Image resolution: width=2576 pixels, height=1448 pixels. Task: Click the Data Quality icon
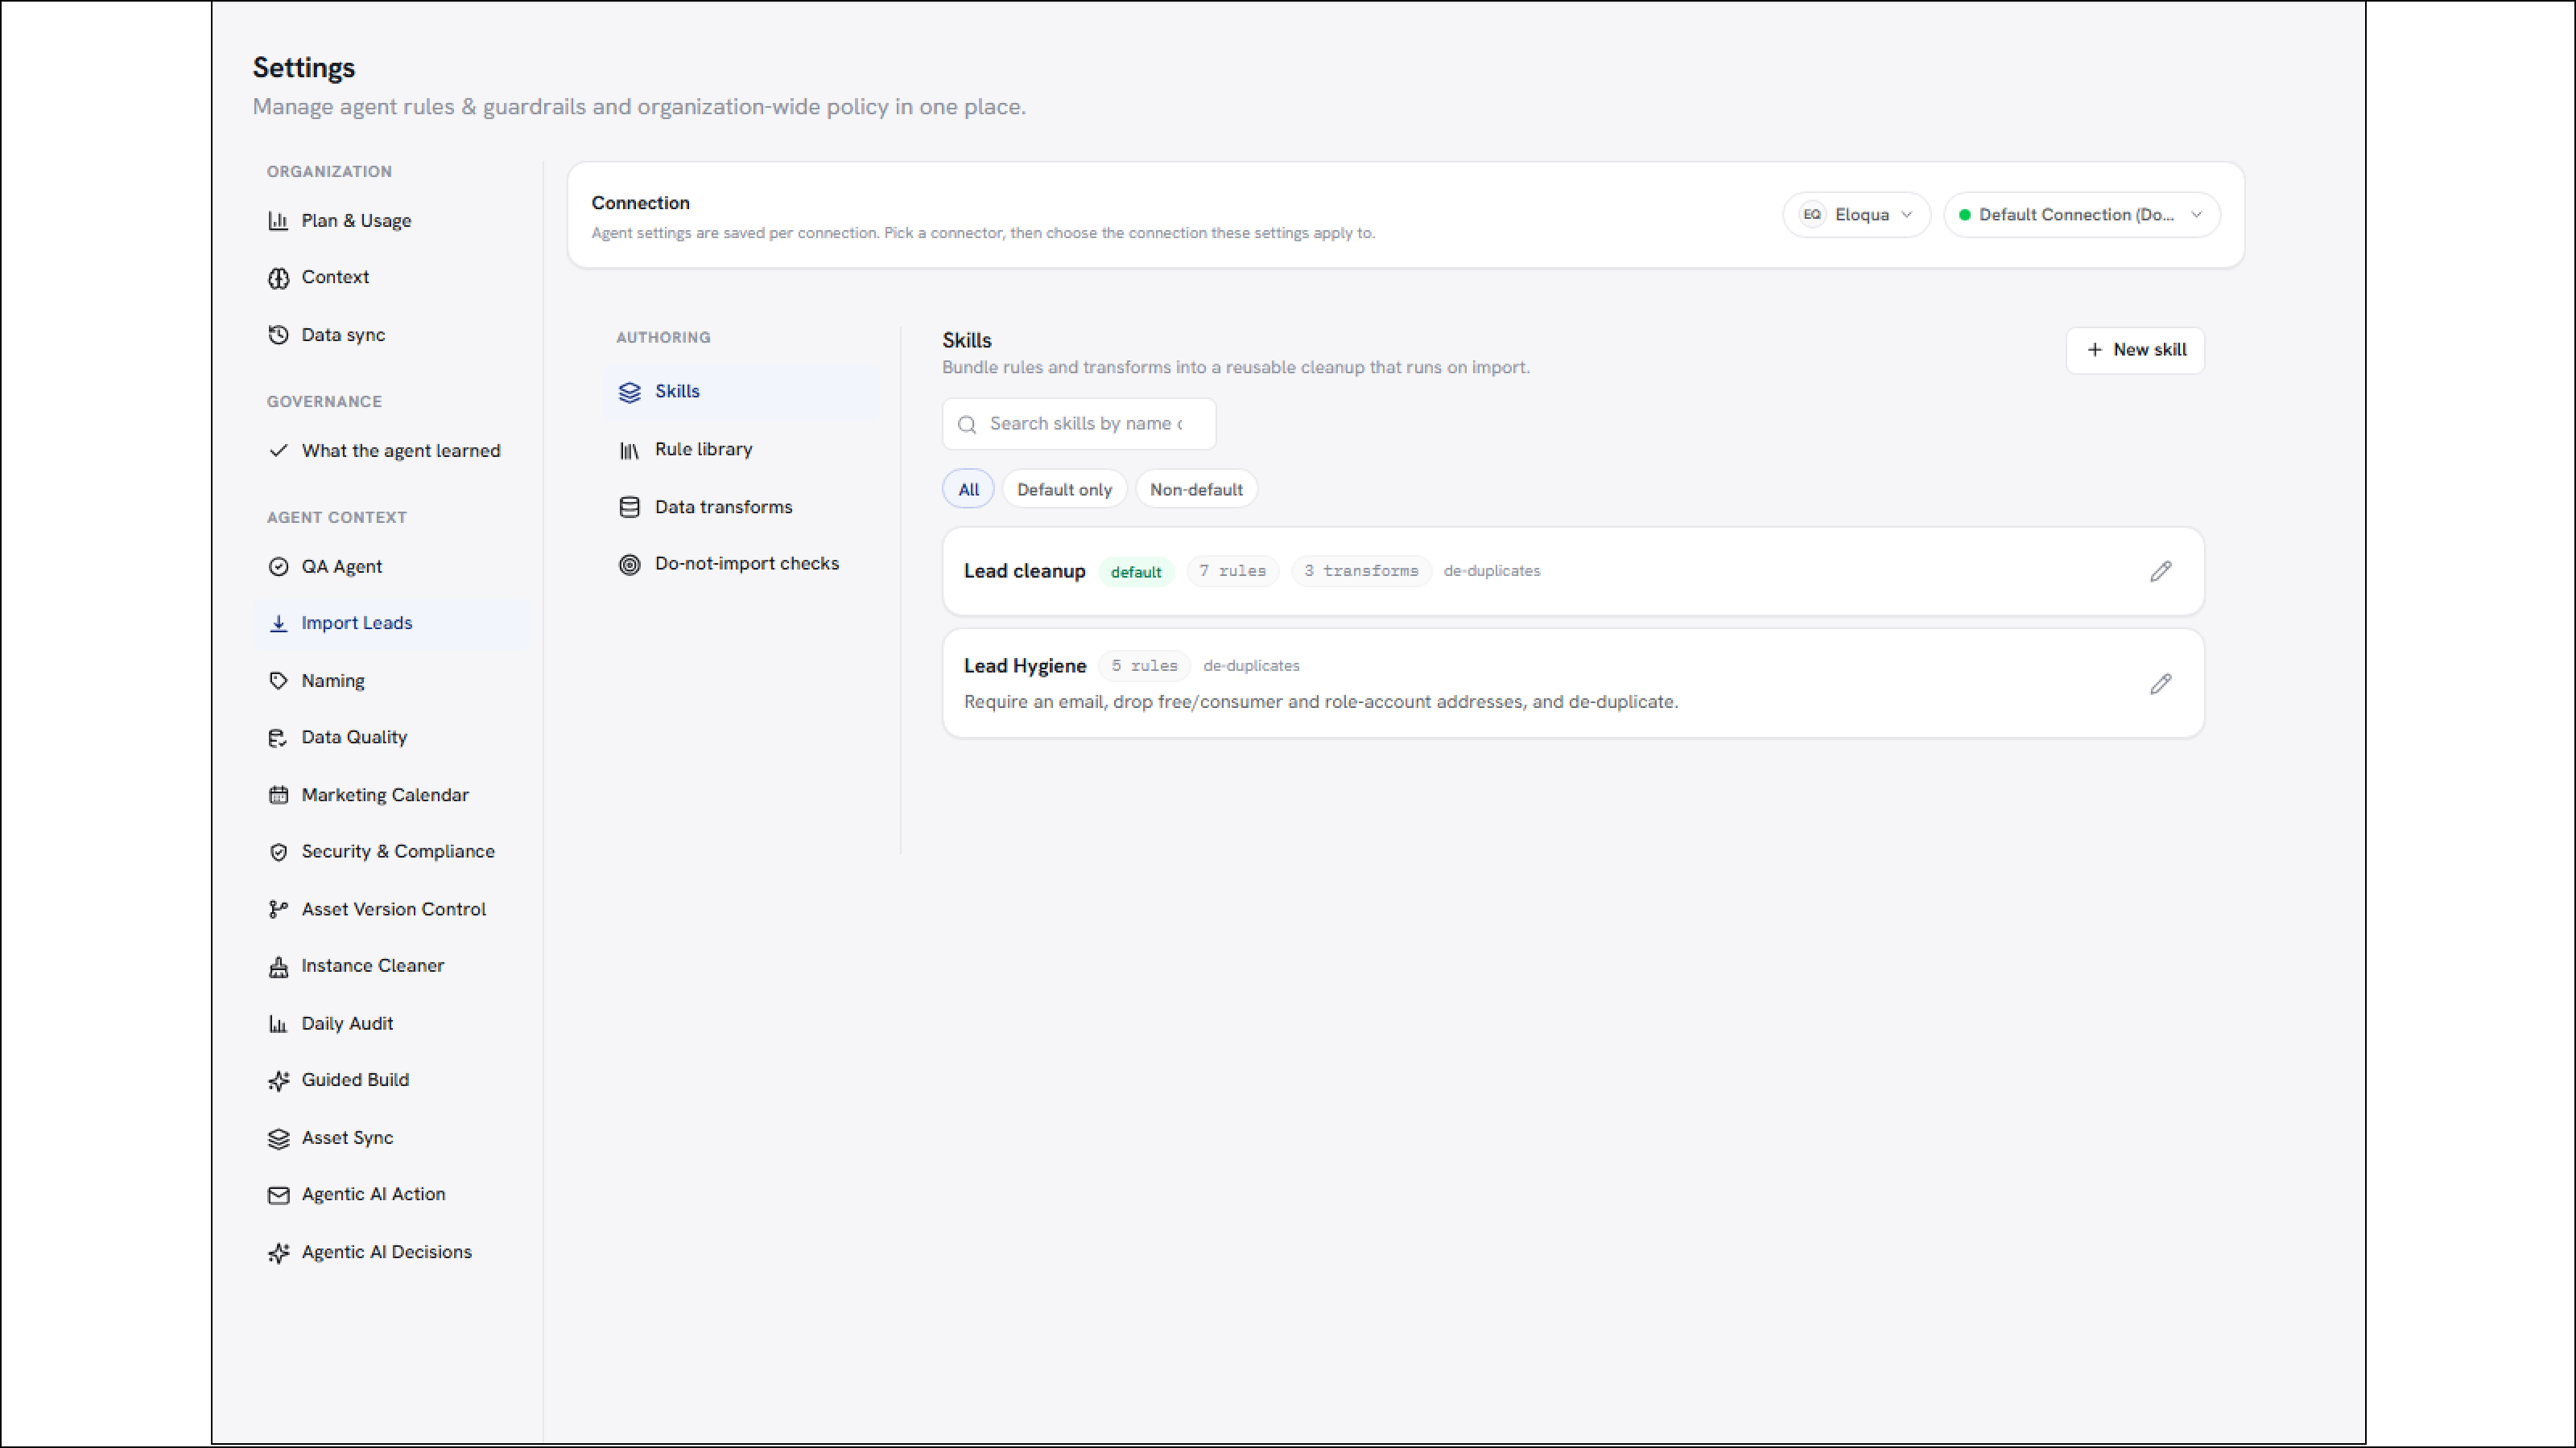[x=278, y=738]
